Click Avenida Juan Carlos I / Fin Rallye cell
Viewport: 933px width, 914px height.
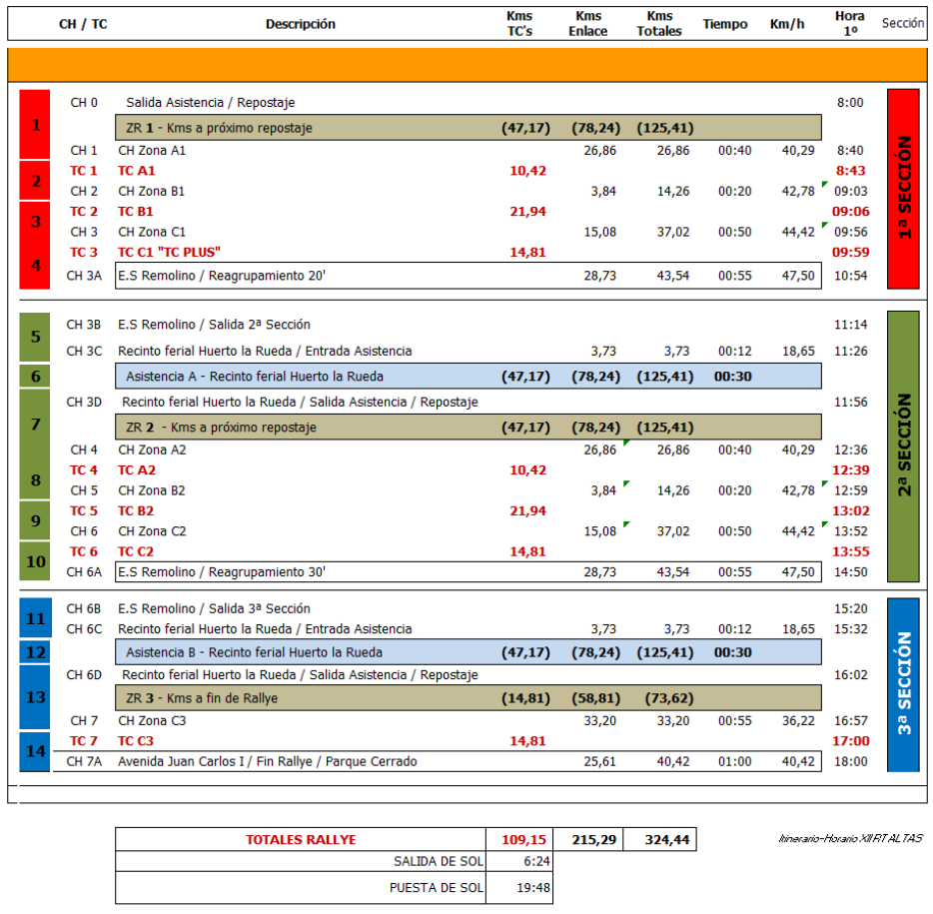point(268,761)
